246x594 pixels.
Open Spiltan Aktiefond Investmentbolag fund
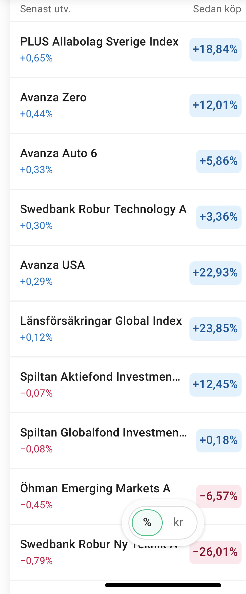pos(100,377)
